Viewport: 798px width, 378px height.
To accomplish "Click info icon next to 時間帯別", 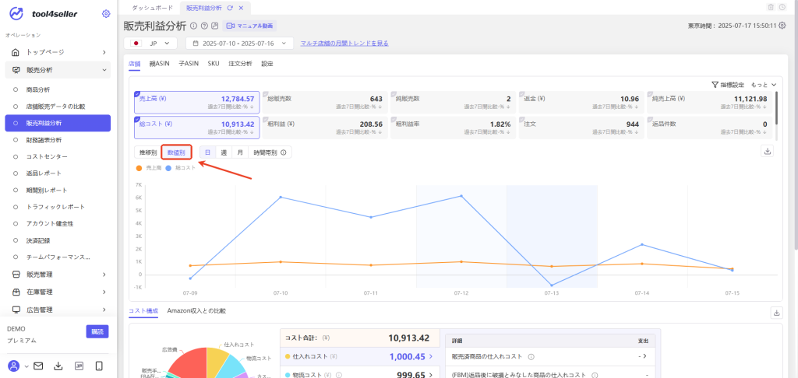I will pos(284,152).
